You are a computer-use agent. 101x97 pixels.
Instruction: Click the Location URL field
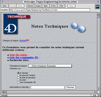(x=49, y=10)
